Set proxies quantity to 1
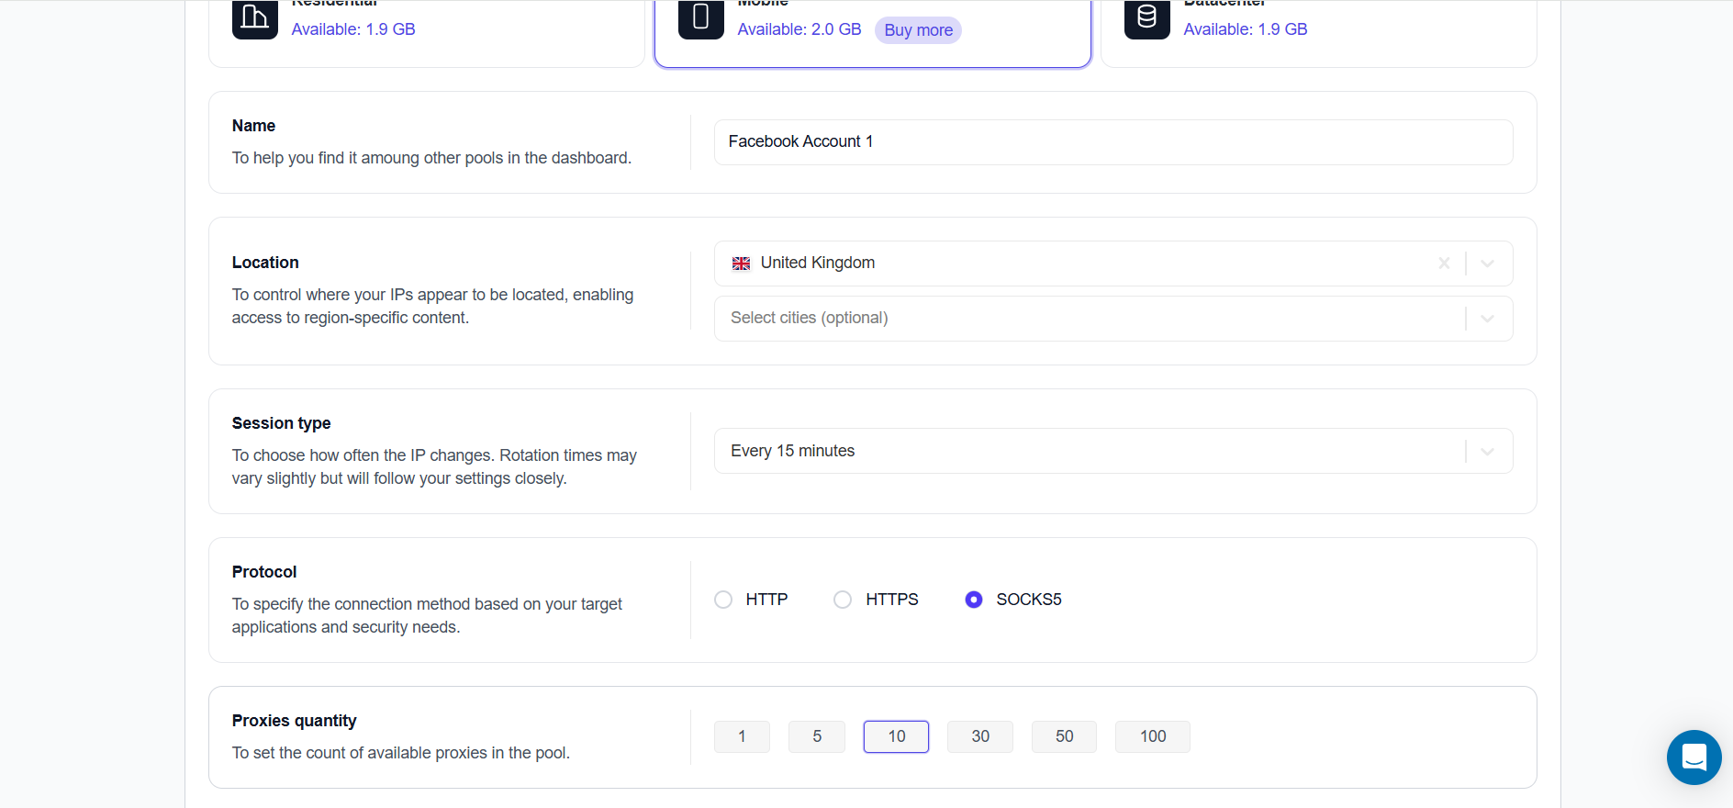Image resolution: width=1733 pixels, height=808 pixels. (x=742, y=736)
